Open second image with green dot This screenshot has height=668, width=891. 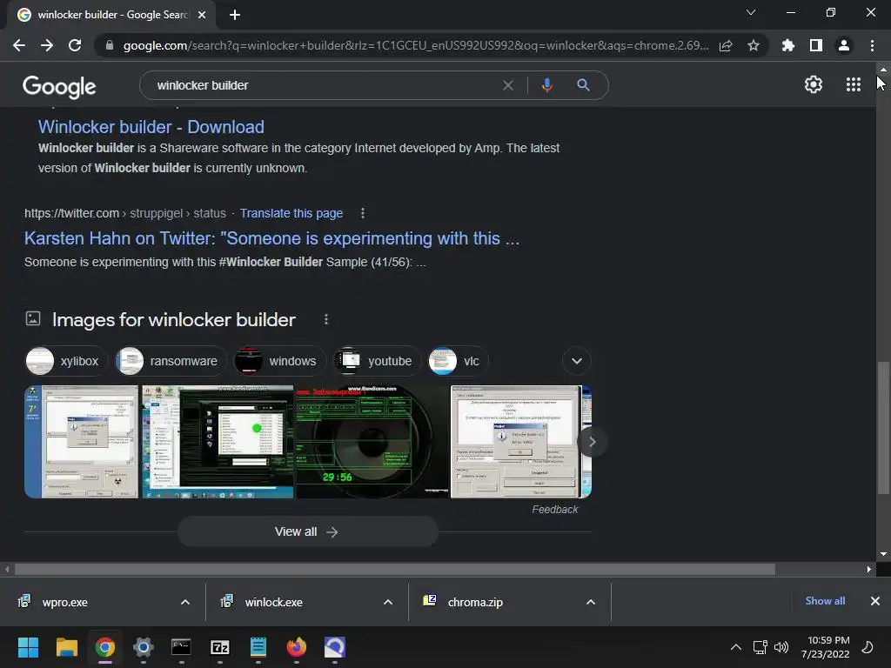click(218, 441)
